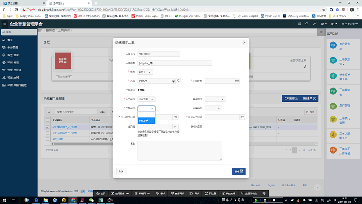The image size is (362, 204).
Task: Close the create work order dialog
Action: click(x=244, y=42)
